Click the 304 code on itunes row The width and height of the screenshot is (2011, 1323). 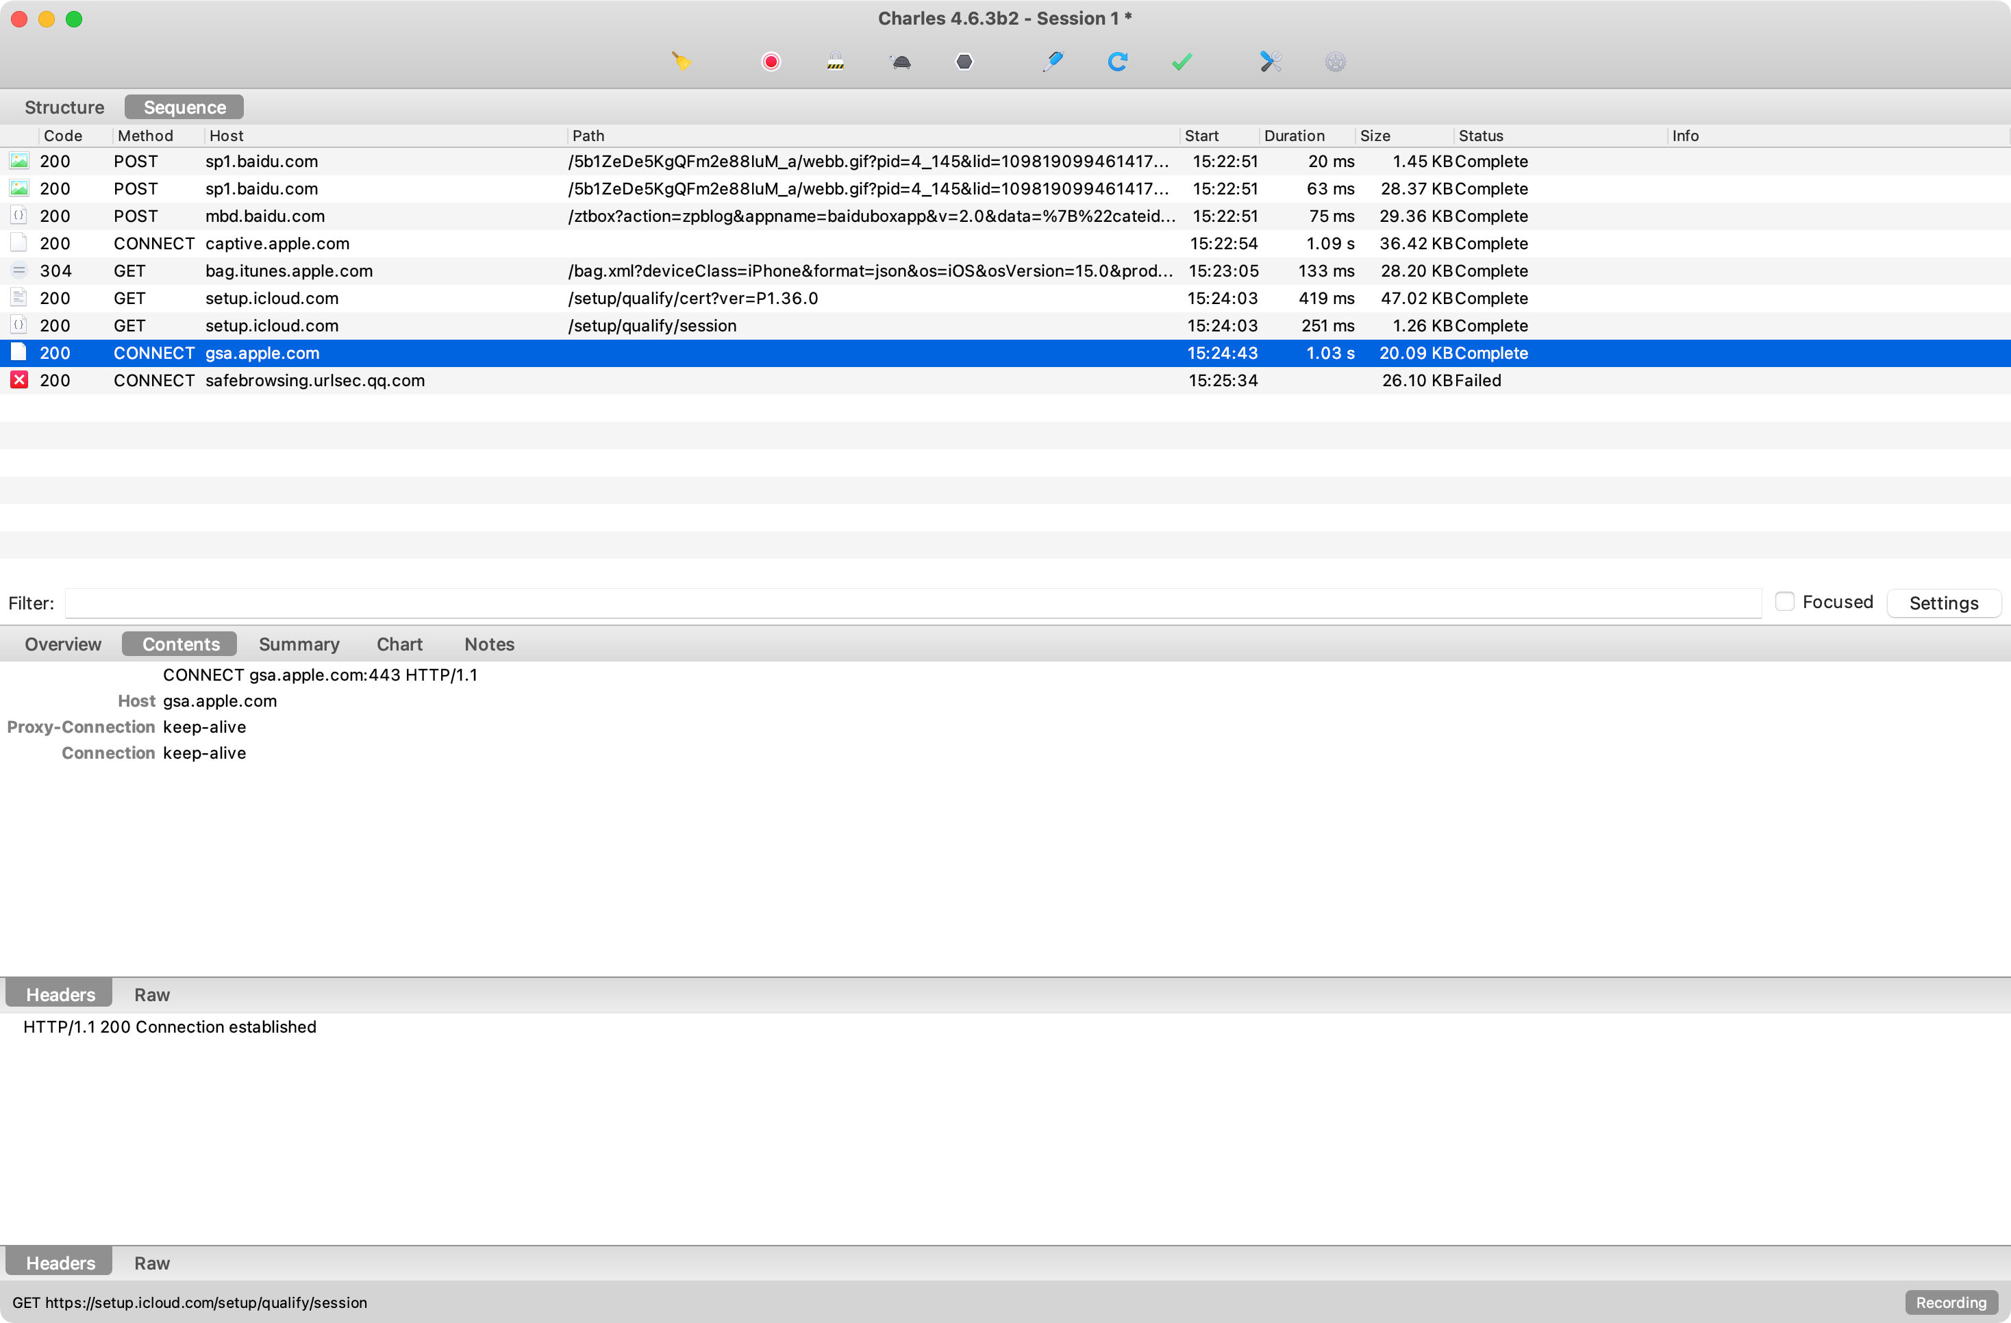(55, 270)
